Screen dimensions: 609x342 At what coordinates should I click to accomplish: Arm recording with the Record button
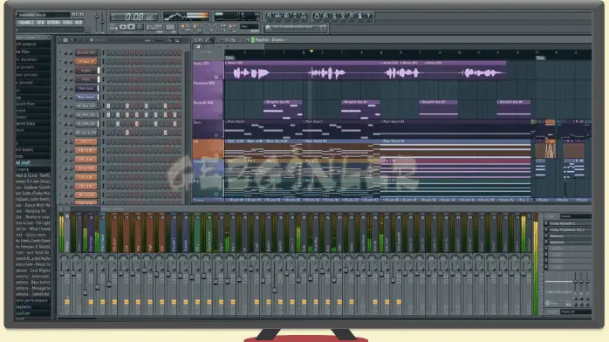click(139, 26)
